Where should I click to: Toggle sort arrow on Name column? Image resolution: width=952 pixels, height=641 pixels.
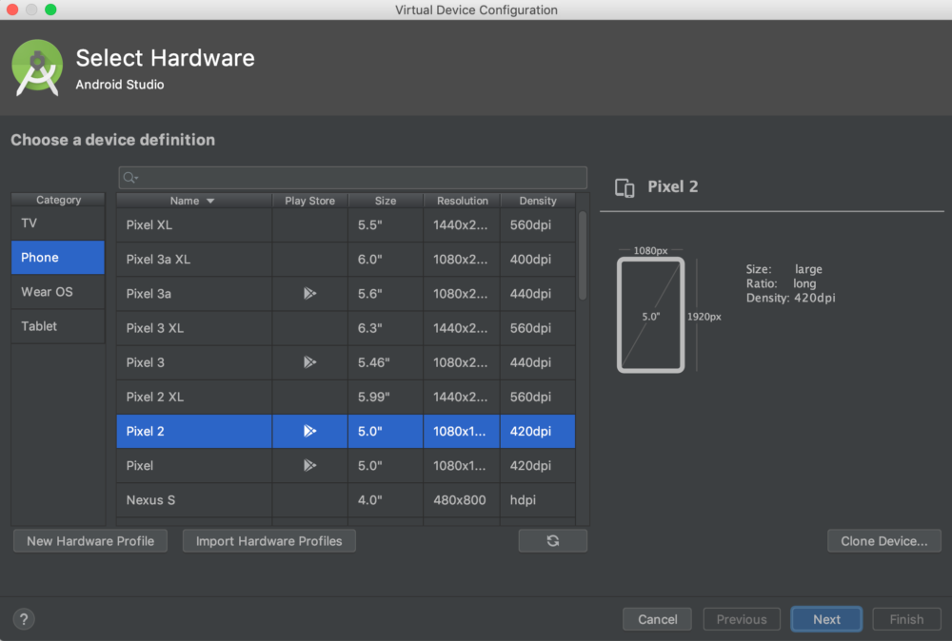click(210, 201)
